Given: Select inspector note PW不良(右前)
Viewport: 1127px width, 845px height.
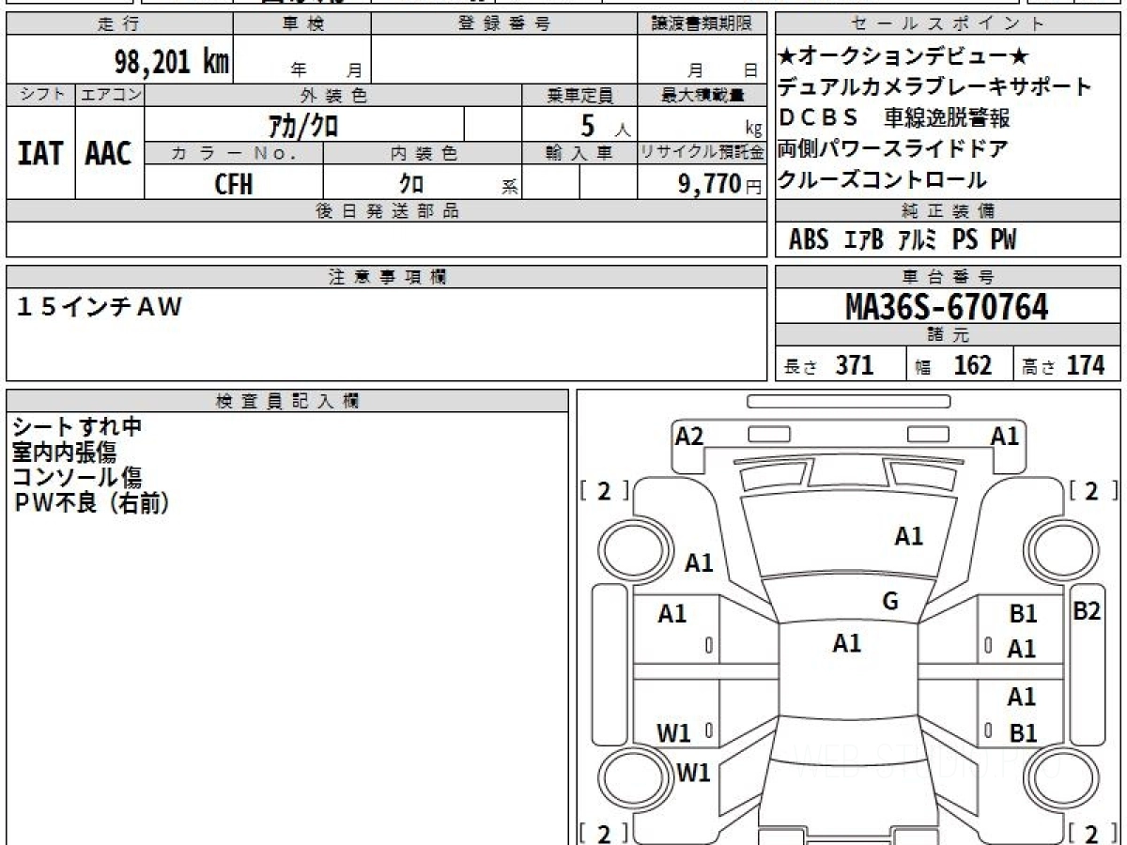Looking at the screenshot, I should 91,504.
